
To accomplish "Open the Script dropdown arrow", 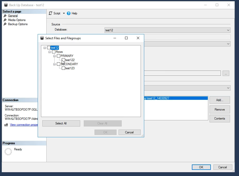I will tap(64, 13).
